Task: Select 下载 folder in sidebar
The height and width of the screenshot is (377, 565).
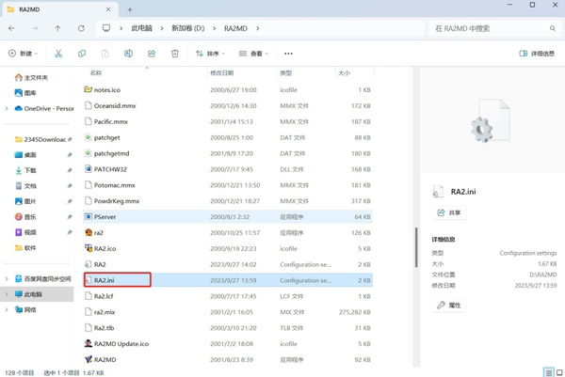Action: tap(30, 170)
